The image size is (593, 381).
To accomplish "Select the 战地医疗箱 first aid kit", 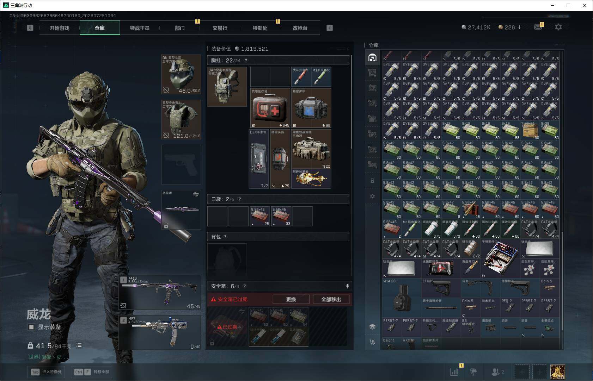I will point(270,108).
